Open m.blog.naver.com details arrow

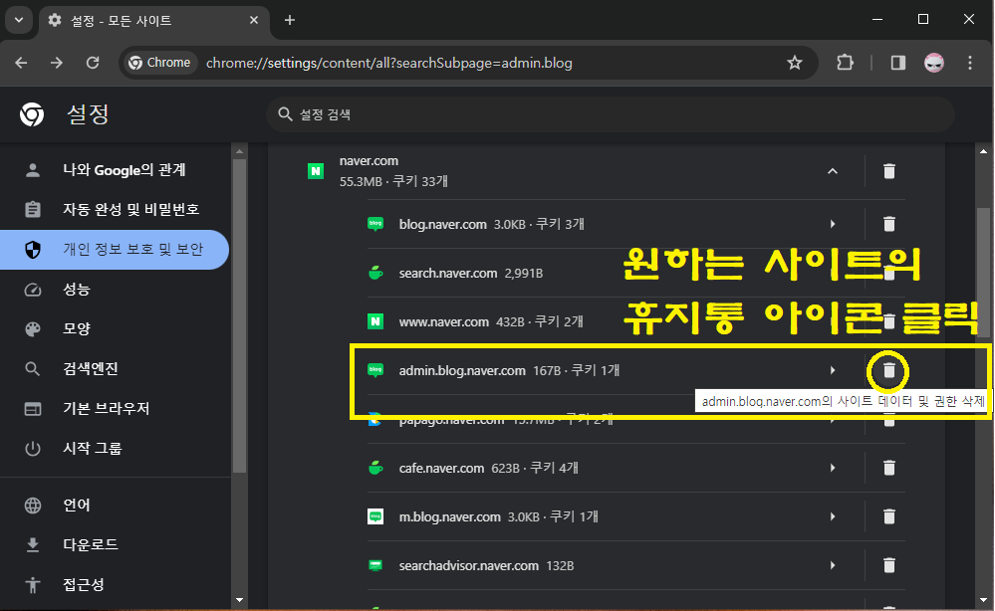point(833,516)
